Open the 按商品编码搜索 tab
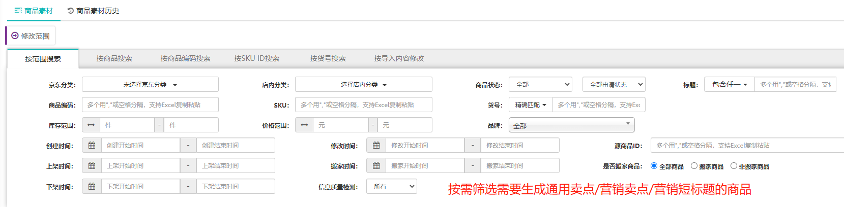This screenshot has width=844, height=207. pyautogui.click(x=185, y=59)
